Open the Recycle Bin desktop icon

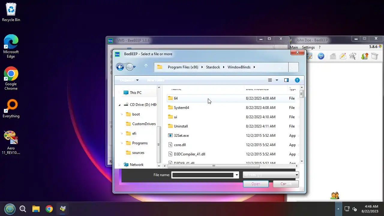[11, 12]
